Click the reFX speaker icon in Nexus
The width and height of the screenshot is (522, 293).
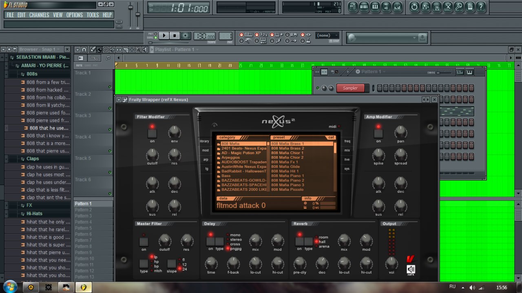click(411, 269)
